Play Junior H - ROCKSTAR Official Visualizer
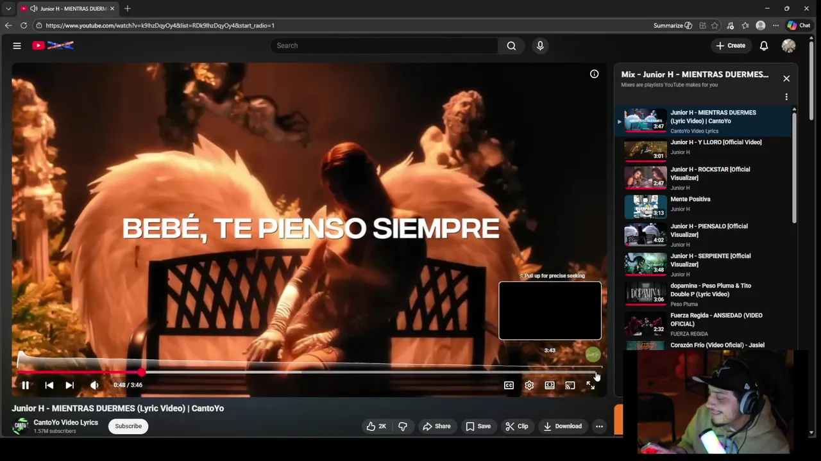This screenshot has height=461, width=821. click(704, 178)
